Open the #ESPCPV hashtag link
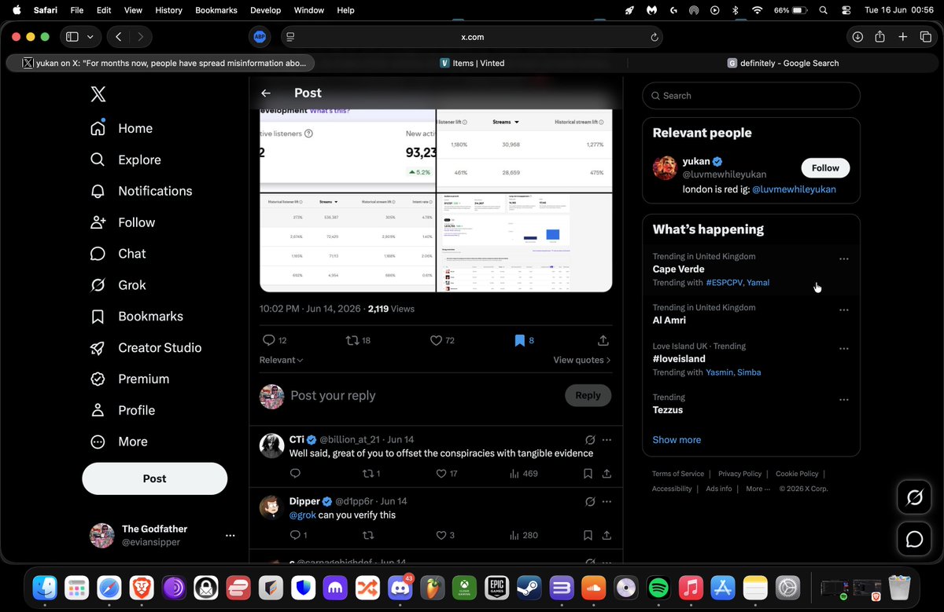Screen dimensions: 944x612 click(724, 283)
